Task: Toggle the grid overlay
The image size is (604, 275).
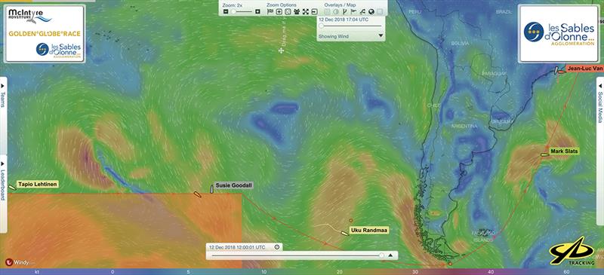Action: pyautogui.click(x=327, y=12)
